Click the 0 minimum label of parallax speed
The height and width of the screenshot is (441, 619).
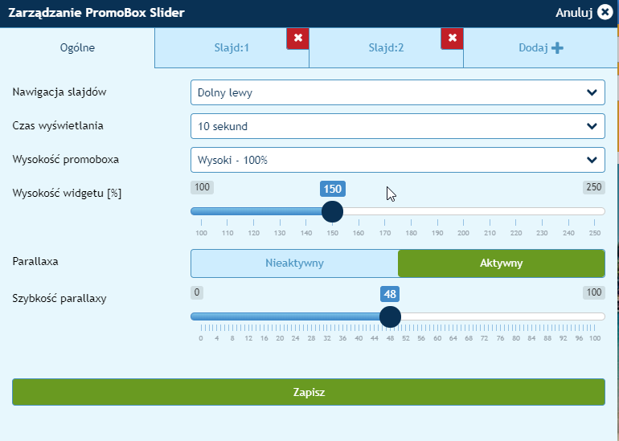click(197, 292)
